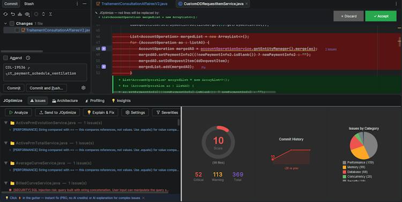This screenshot has height=202, width=402.
Task: Open the commit message history clock
Action: pyautogui.click(x=28, y=58)
